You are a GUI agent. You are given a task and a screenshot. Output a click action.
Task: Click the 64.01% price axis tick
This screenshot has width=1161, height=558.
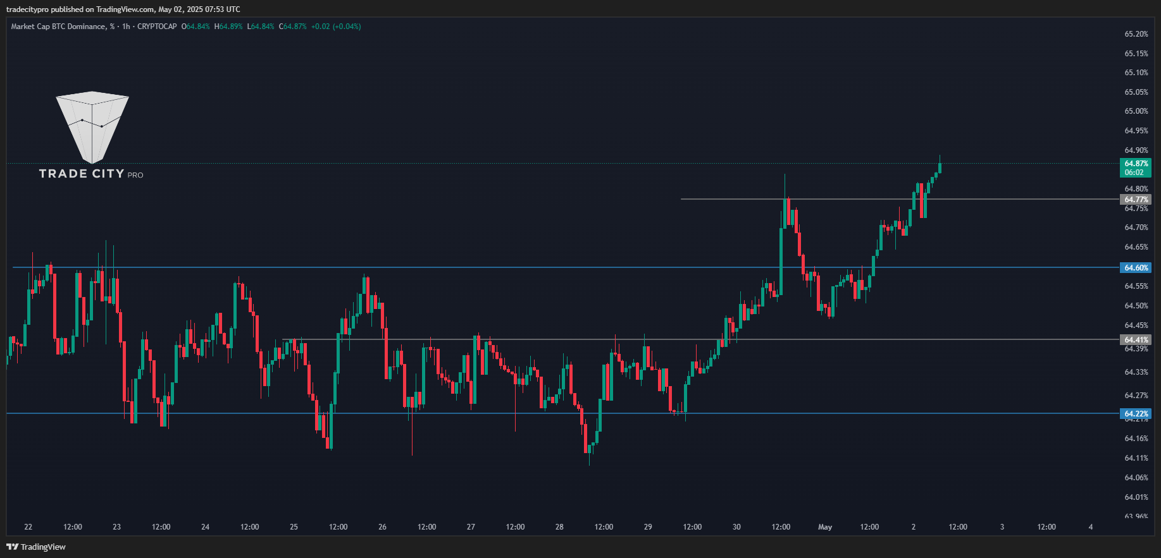tap(1136, 497)
